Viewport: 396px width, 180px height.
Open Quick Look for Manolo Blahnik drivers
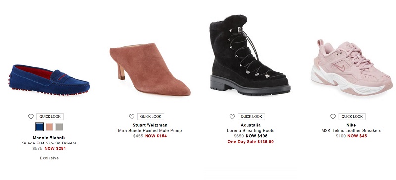[x=50, y=117]
